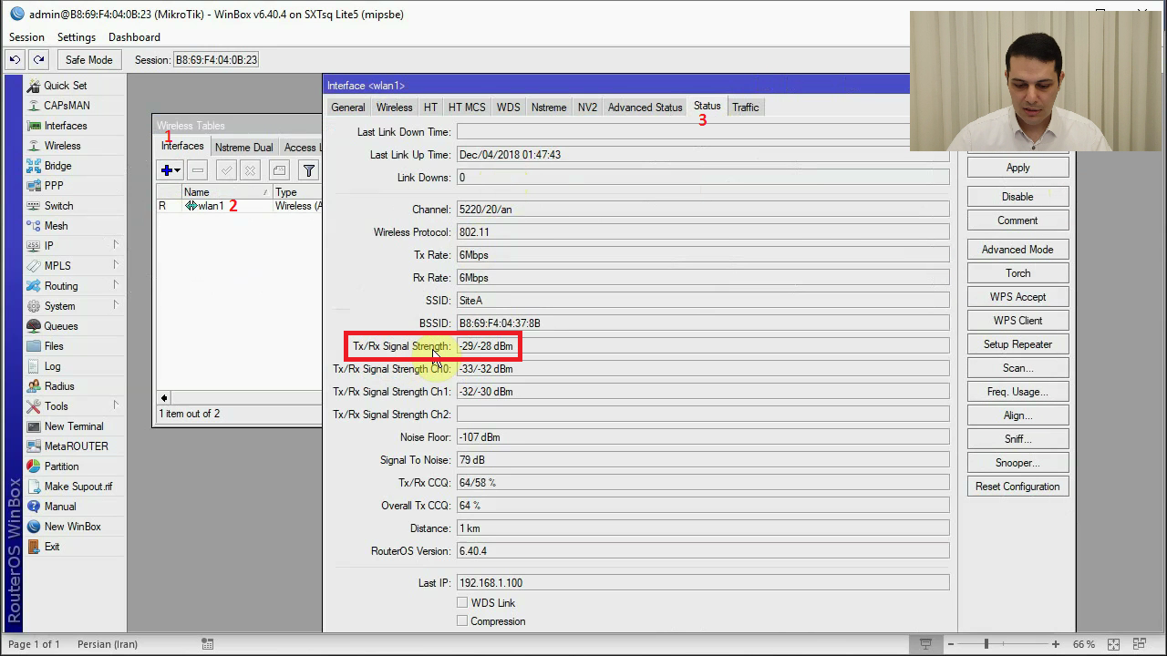Click the zoom in plus button
This screenshot has height=656, width=1167.
[x=1056, y=644]
